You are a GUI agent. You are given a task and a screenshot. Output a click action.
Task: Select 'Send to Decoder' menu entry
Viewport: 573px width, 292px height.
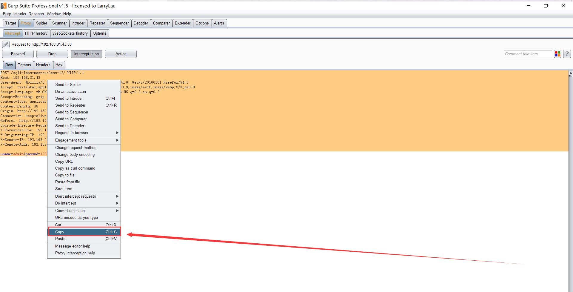pos(84,126)
